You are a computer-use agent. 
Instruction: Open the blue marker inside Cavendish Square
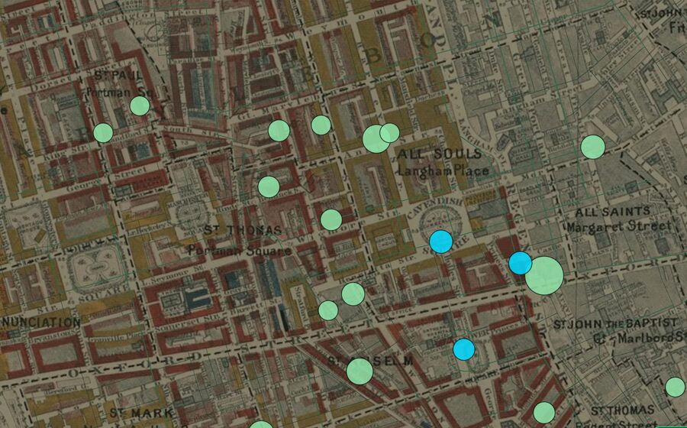440,242
